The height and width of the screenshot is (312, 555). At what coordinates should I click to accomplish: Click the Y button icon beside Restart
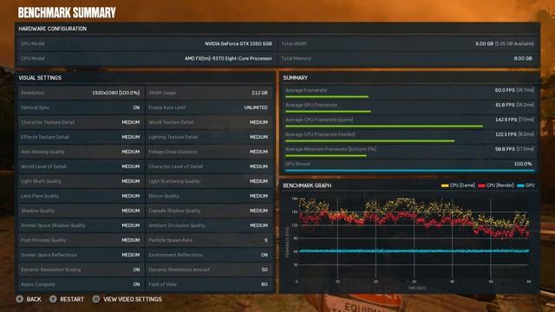point(53,299)
